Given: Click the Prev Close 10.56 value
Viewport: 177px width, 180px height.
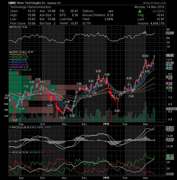Looking at the screenshot, I should (x=31, y=24).
